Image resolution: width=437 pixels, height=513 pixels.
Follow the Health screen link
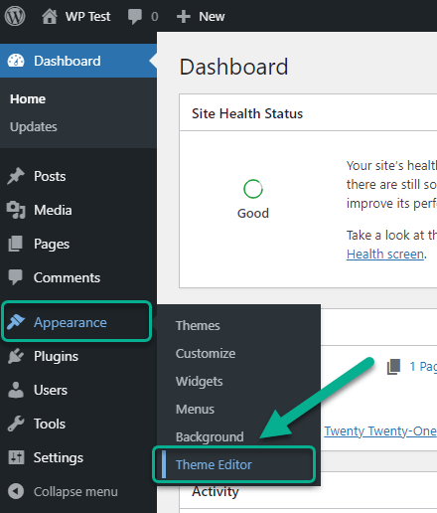pyautogui.click(x=385, y=255)
